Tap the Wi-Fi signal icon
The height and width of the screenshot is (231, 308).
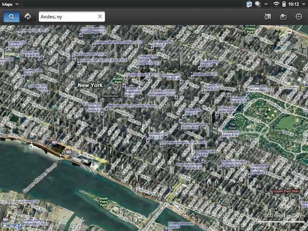[x=276, y=4]
